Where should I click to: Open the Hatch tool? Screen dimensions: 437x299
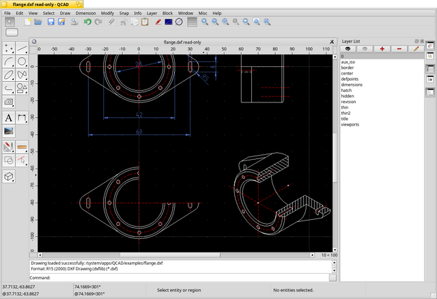[x=9, y=102]
